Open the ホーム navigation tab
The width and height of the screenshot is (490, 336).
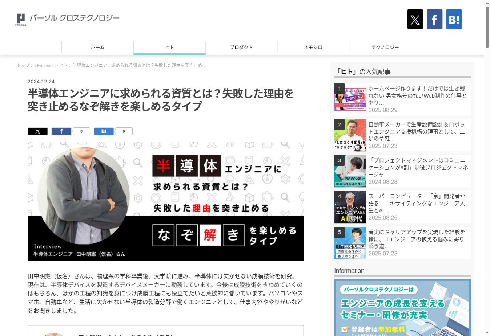coord(97,48)
